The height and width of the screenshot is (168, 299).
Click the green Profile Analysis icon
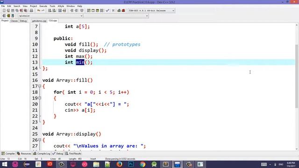[119, 10]
